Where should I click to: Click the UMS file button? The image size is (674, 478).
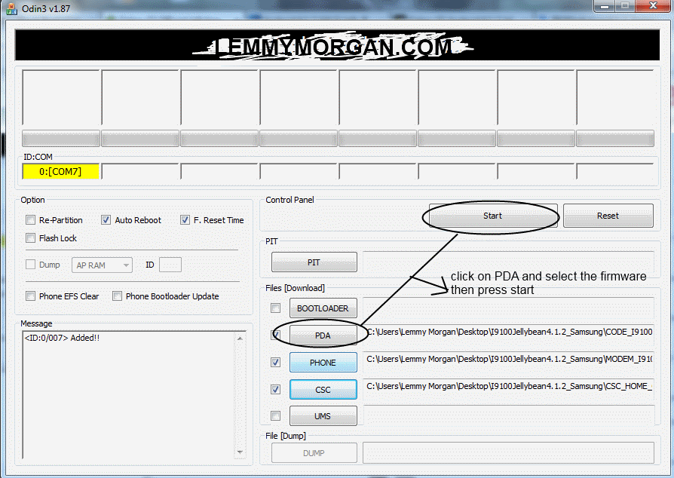point(323,416)
